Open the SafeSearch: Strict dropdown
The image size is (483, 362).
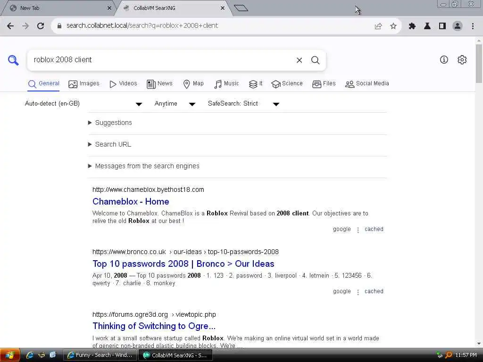pos(243,104)
